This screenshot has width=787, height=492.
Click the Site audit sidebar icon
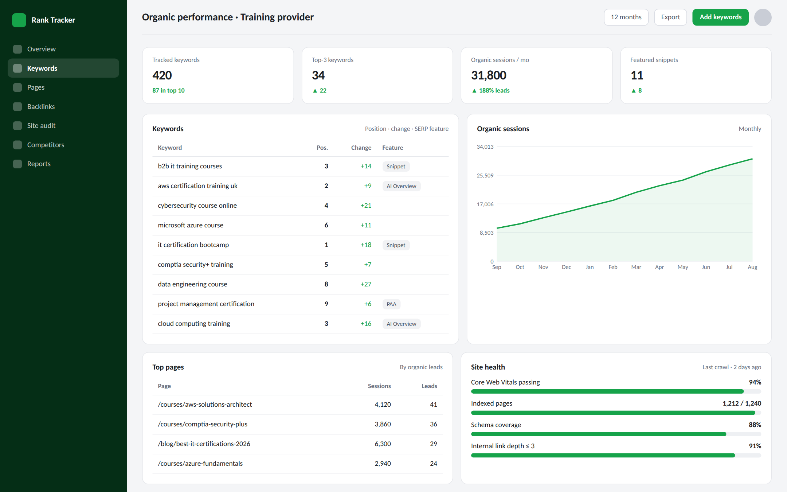17,125
